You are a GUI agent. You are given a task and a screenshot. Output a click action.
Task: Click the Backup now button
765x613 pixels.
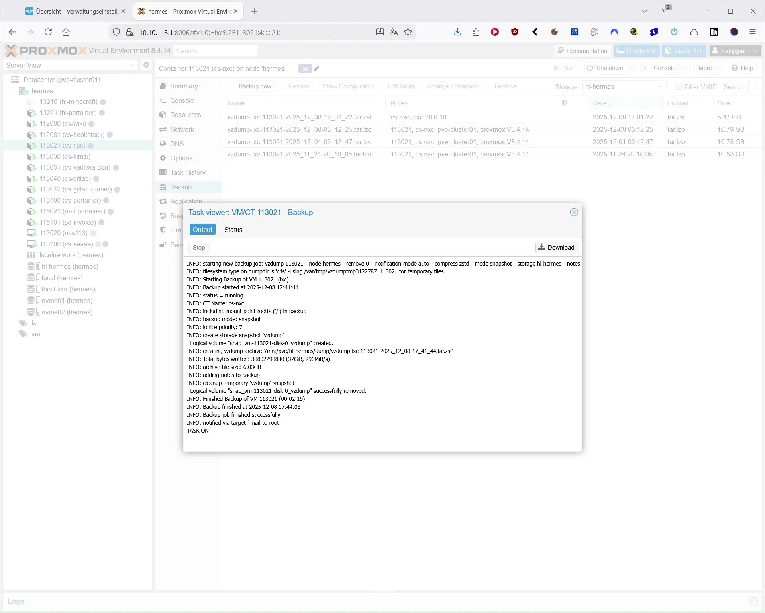[x=255, y=86]
